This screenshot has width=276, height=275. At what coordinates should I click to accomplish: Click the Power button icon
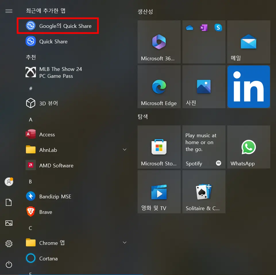tap(9, 264)
